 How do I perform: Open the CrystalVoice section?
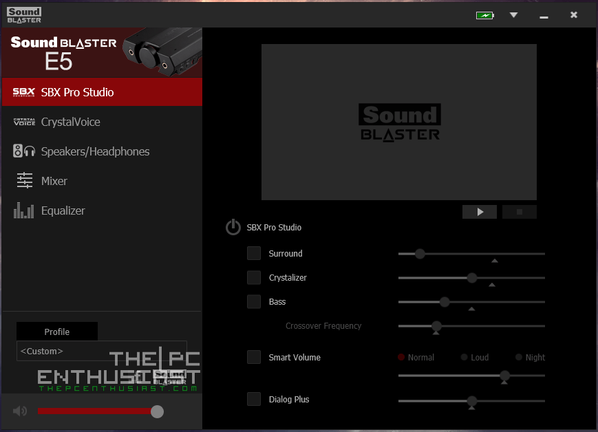coord(103,122)
